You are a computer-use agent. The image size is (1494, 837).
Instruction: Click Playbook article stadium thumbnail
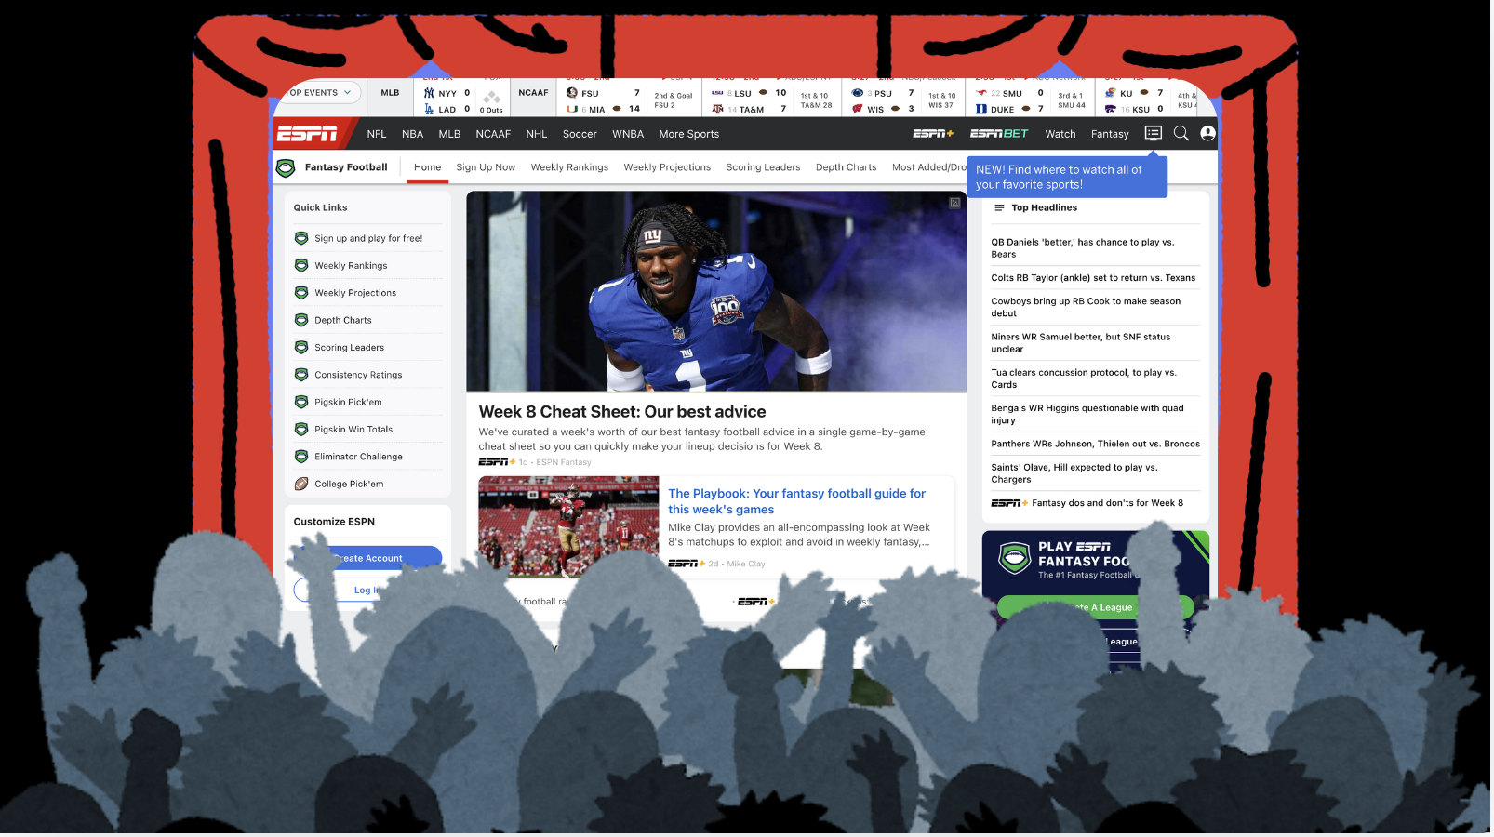coord(568,526)
